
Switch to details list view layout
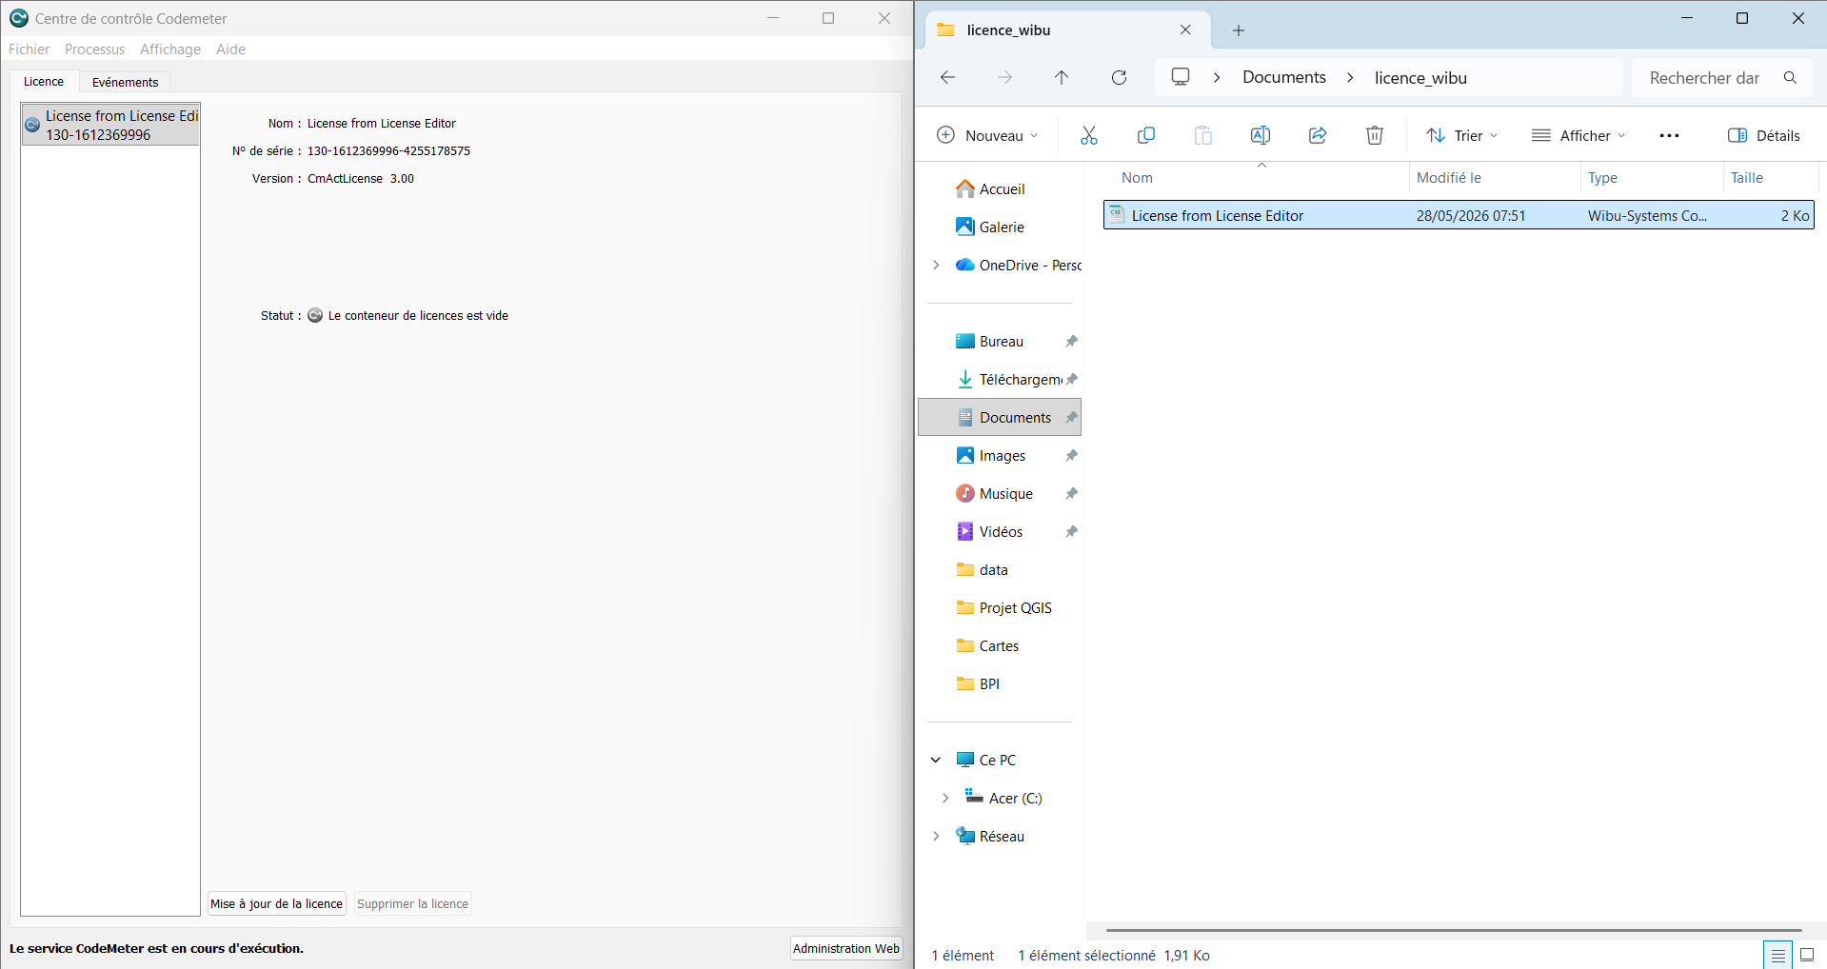pos(1777,955)
